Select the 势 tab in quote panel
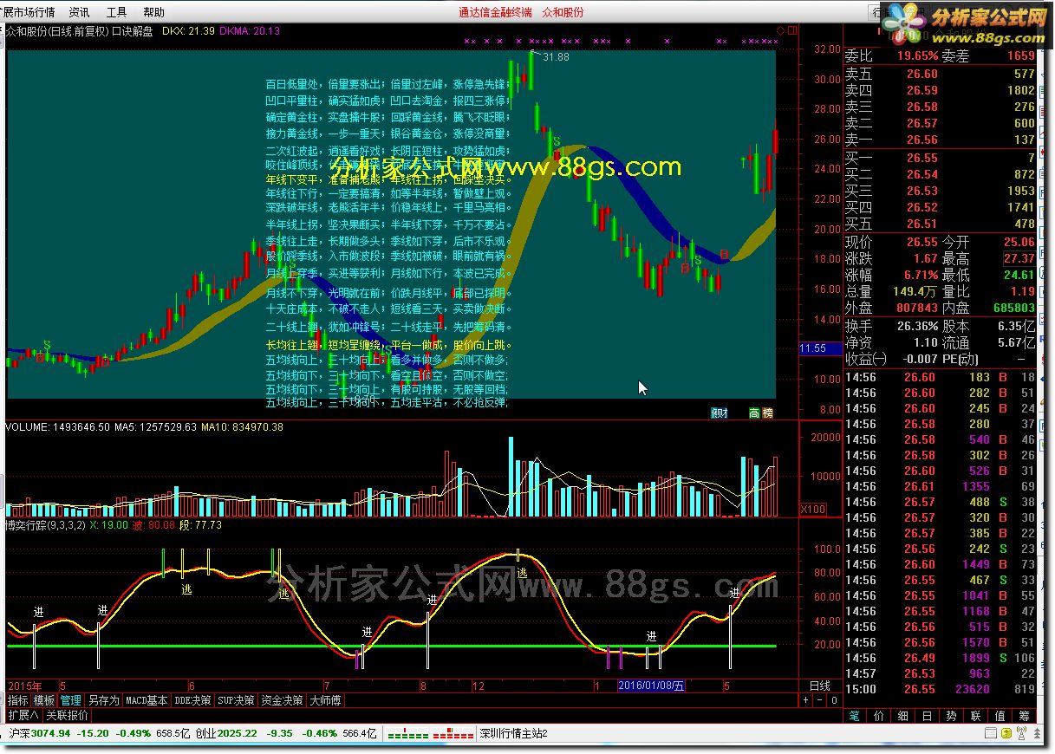The width and height of the screenshot is (1055, 754). click(x=952, y=716)
